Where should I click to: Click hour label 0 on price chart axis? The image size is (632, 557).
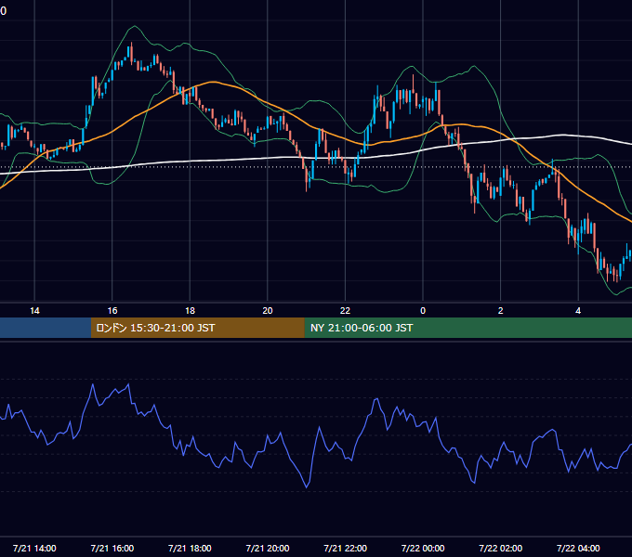point(423,311)
